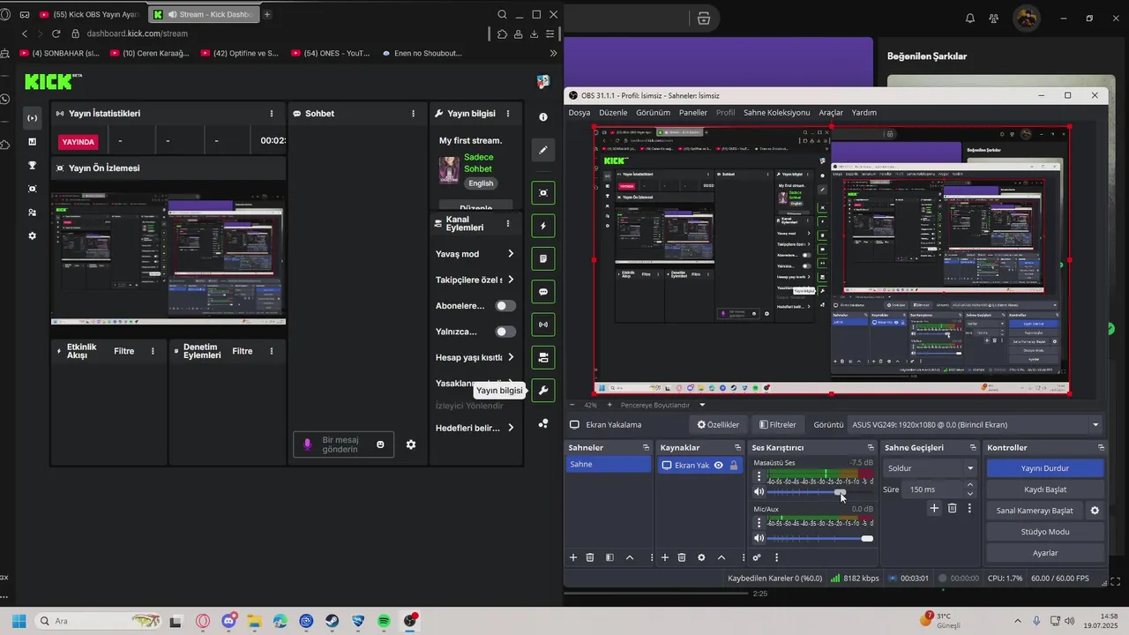This screenshot has width=1129, height=635.
Task: Open the stream dashboard icon in Kick sidebar
Action: coord(32,118)
